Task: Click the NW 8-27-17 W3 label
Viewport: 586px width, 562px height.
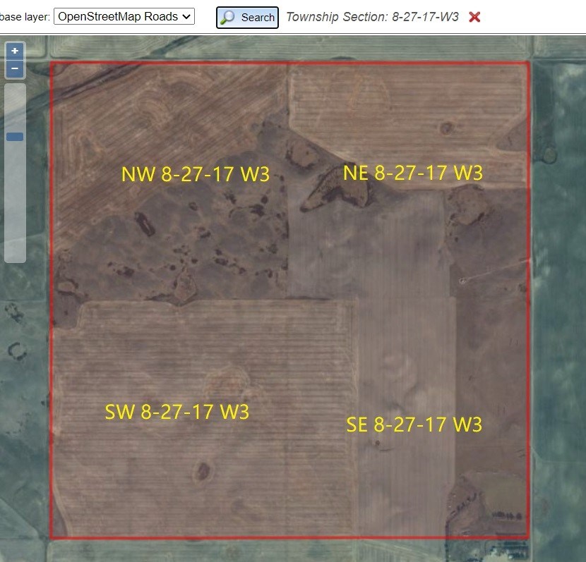Action: (196, 174)
